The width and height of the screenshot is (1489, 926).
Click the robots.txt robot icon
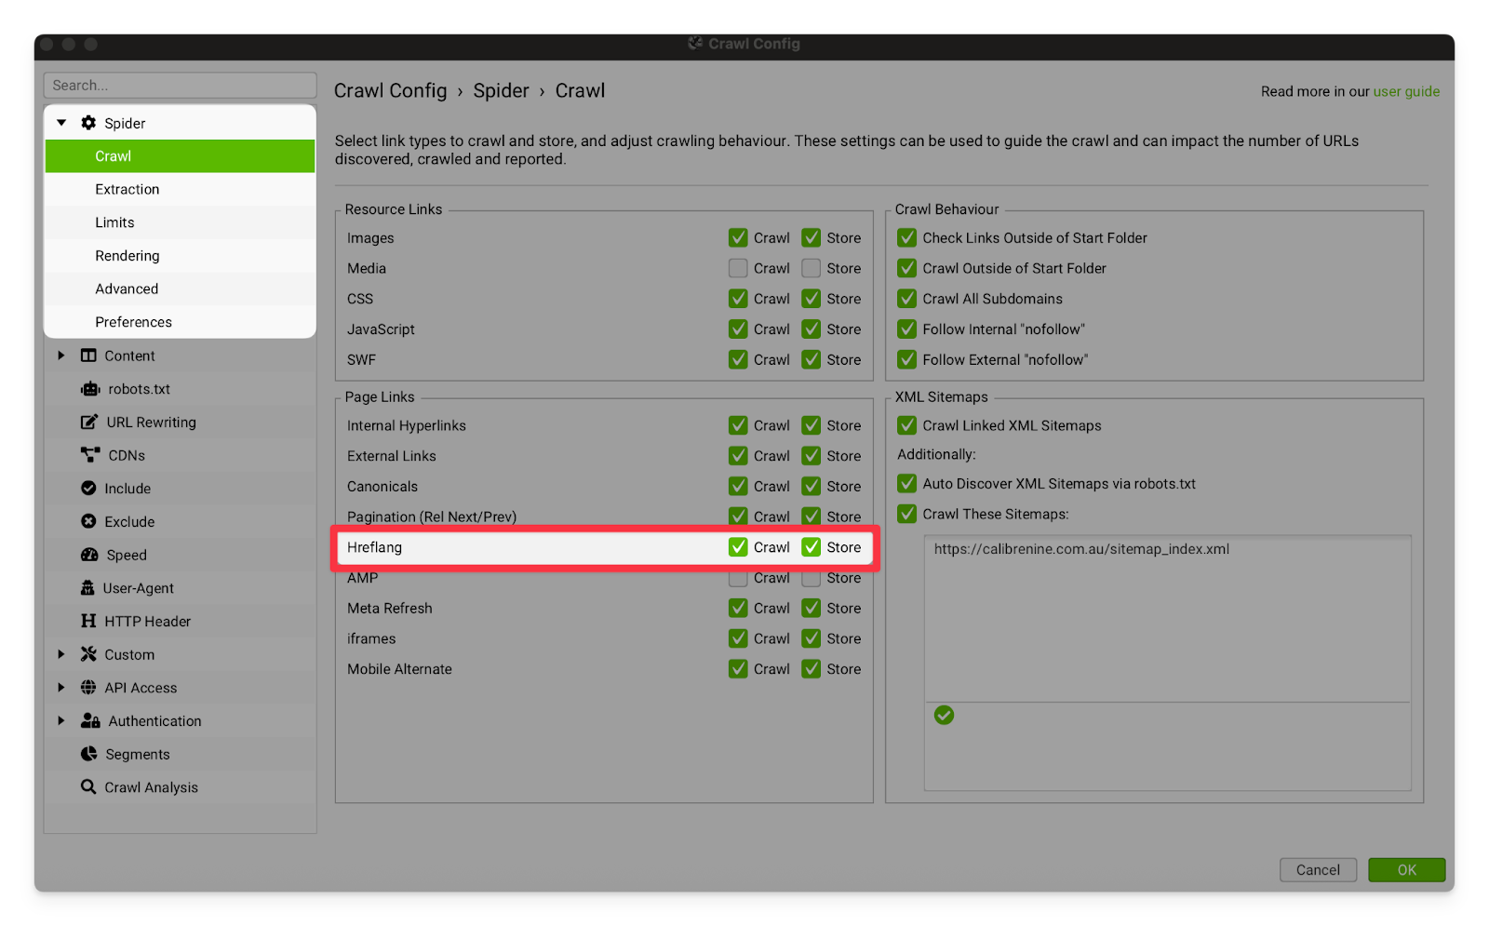[x=89, y=389]
